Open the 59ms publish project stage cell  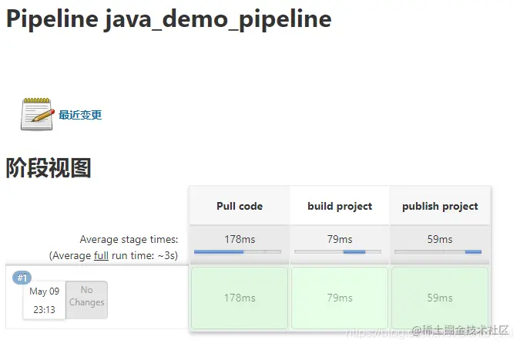pos(440,298)
